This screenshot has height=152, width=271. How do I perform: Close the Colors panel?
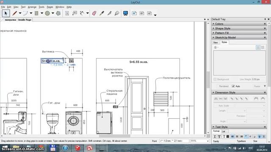(265, 24)
